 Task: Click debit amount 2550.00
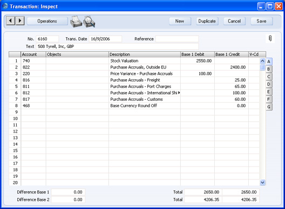203,61
